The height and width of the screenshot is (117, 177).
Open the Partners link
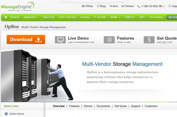(129, 6)
